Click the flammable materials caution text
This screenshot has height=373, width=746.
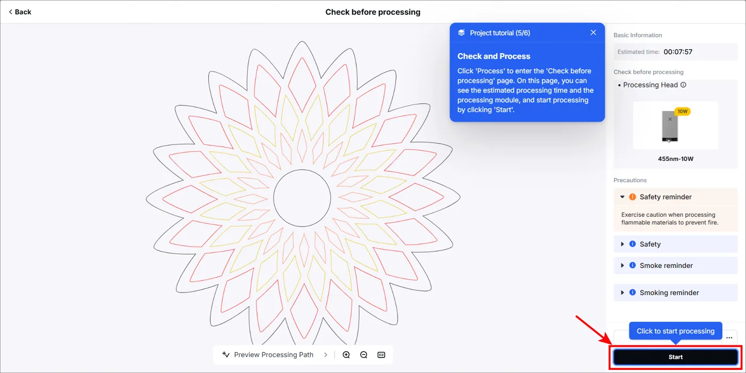pos(670,218)
